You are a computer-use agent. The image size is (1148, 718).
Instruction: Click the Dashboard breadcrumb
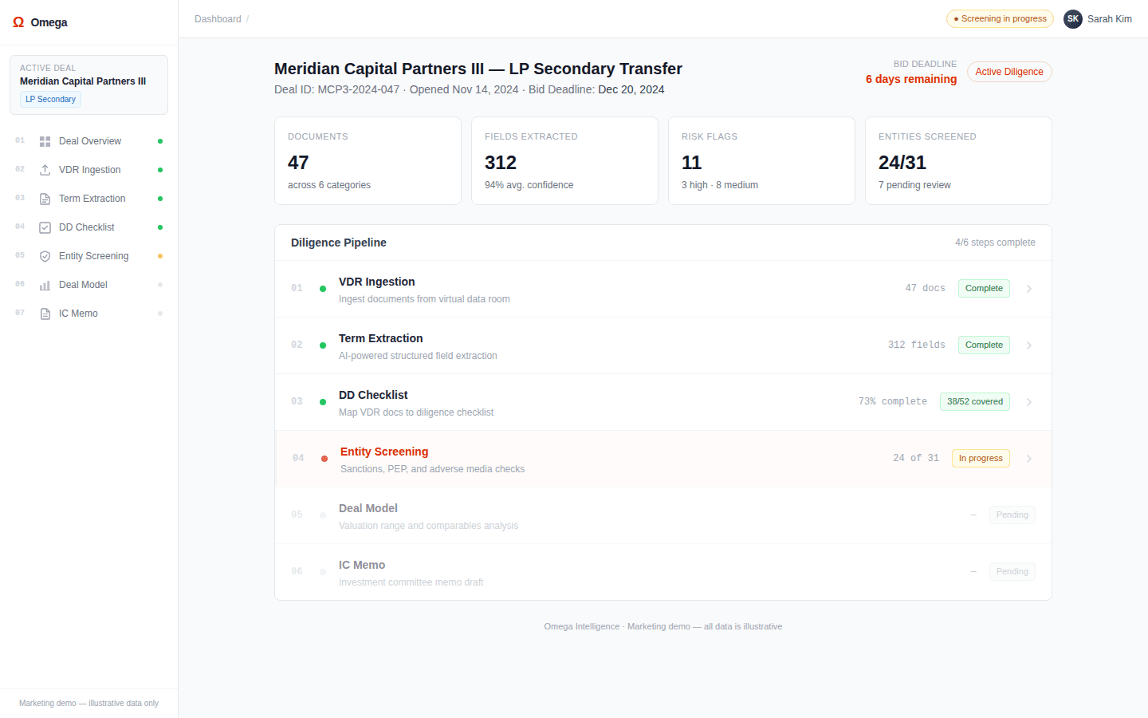[x=218, y=18]
